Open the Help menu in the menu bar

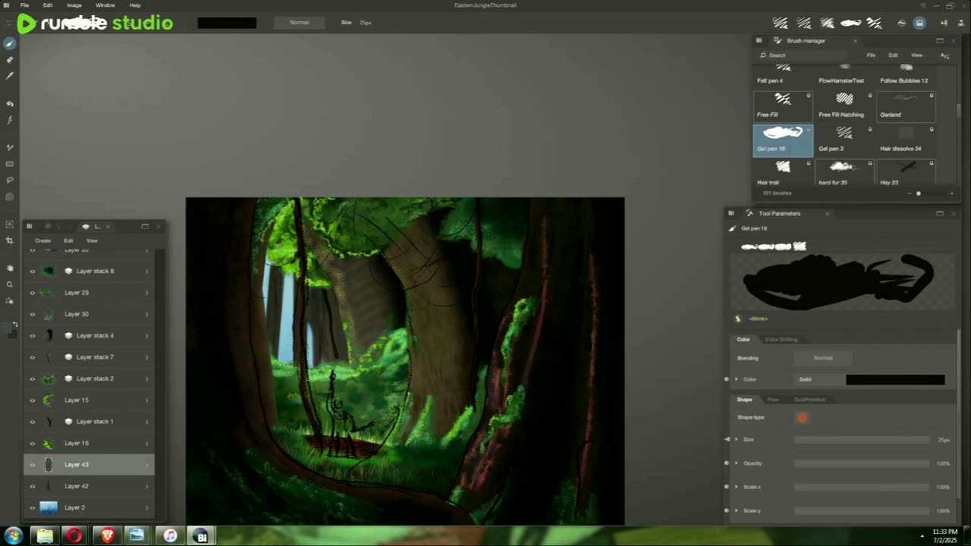(x=135, y=5)
